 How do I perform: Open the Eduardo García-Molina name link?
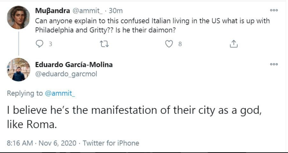(x=74, y=65)
